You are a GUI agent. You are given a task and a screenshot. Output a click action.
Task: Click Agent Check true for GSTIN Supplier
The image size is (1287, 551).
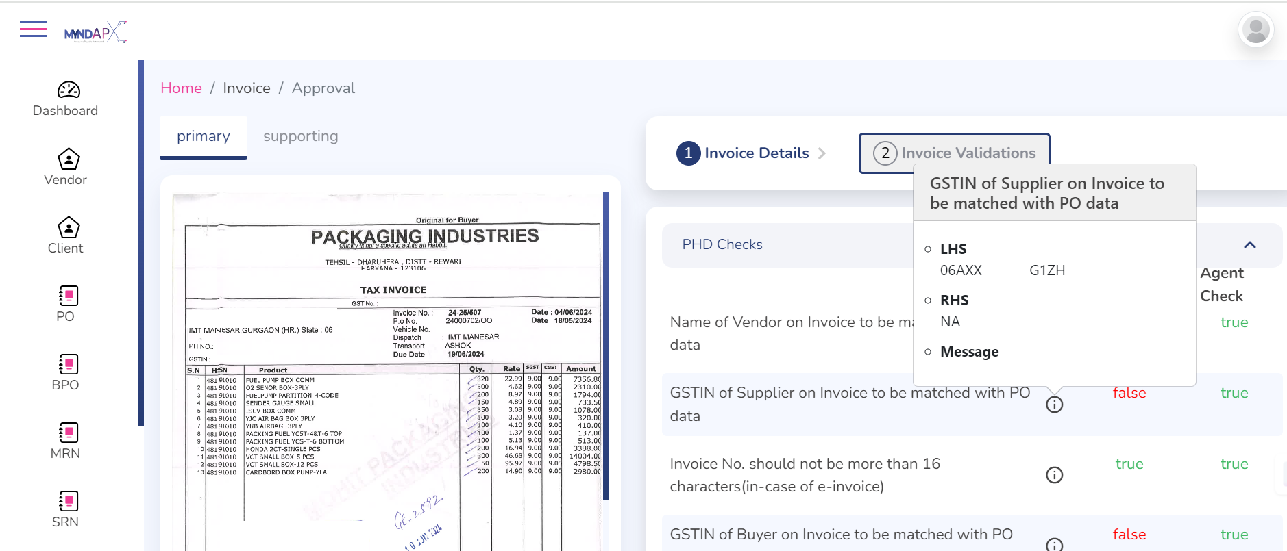tap(1234, 393)
